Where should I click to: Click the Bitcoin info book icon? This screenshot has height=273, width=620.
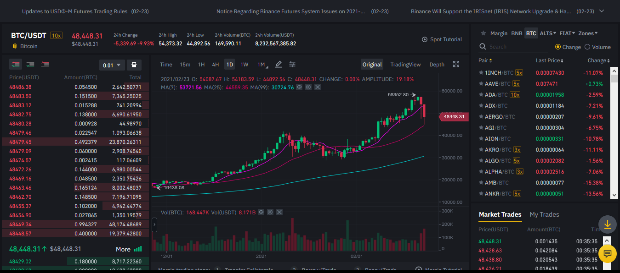coord(15,46)
